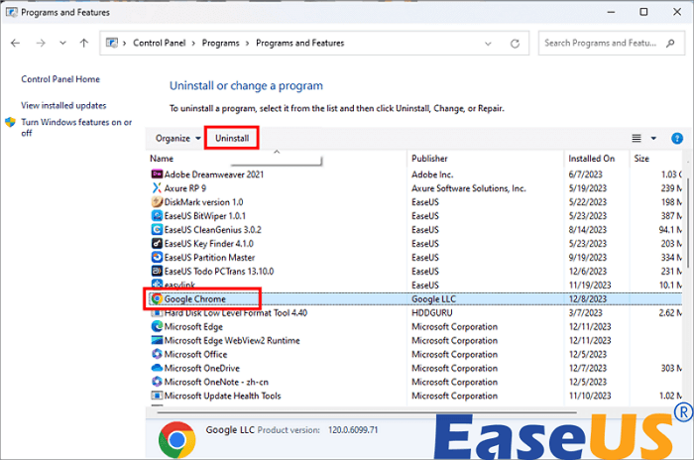Select the Microsoft Edge icon
Screen dimensions: 694x460
pyautogui.click(x=157, y=326)
